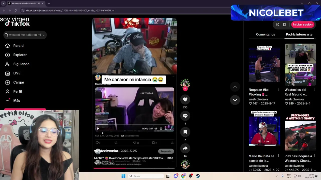Reload the TikTok page

(16, 10)
